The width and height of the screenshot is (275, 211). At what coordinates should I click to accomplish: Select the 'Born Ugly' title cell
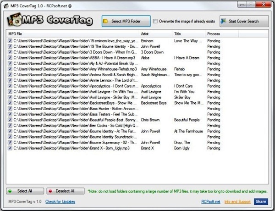click(x=181, y=148)
